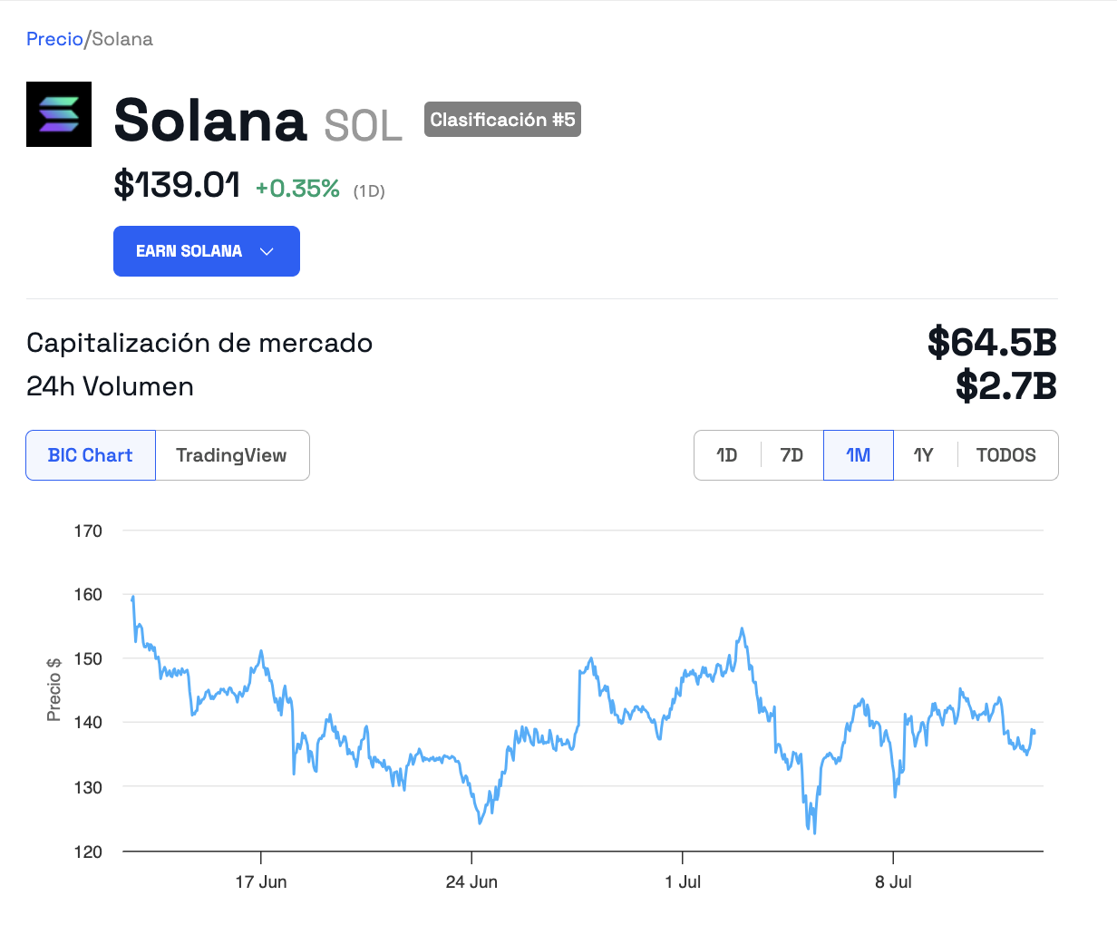Switch to the TradingView tab

pyautogui.click(x=231, y=455)
